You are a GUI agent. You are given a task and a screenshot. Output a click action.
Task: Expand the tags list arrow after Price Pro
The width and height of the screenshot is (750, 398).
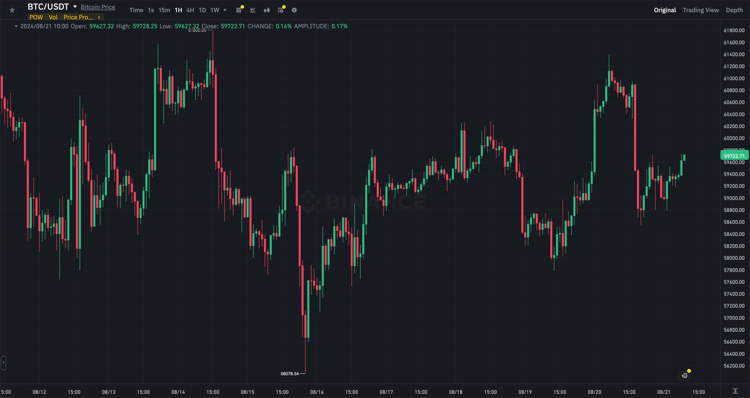[x=99, y=17]
